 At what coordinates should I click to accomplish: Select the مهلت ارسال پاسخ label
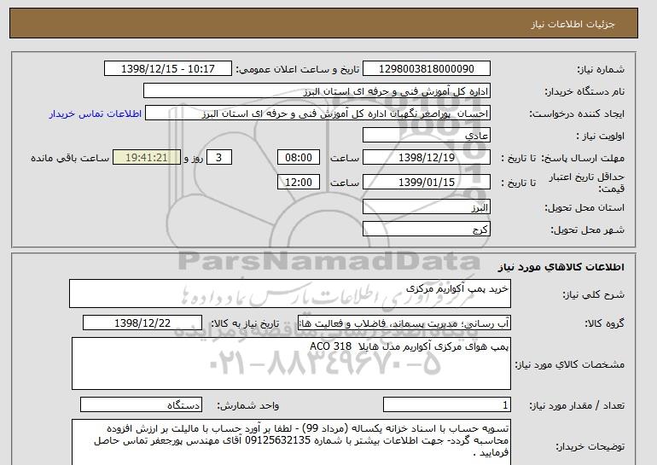(x=583, y=159)
